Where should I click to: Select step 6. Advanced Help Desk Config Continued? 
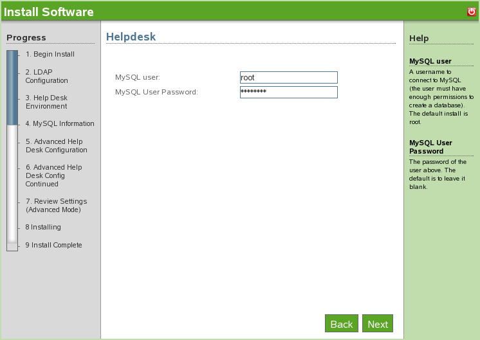coord(53,175)
